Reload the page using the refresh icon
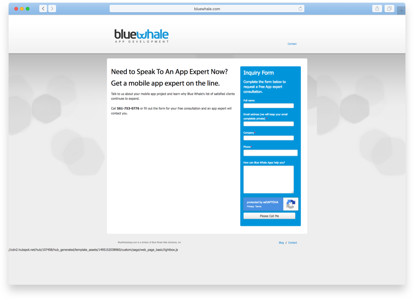 300,9
